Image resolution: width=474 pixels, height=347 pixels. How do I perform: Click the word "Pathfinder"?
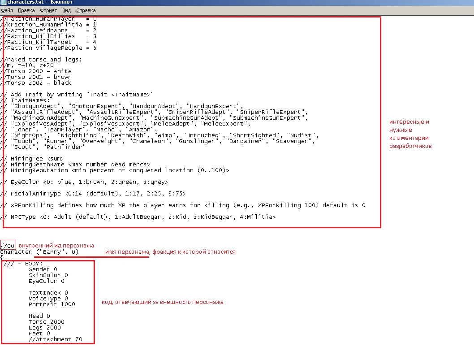coord(65,147)
